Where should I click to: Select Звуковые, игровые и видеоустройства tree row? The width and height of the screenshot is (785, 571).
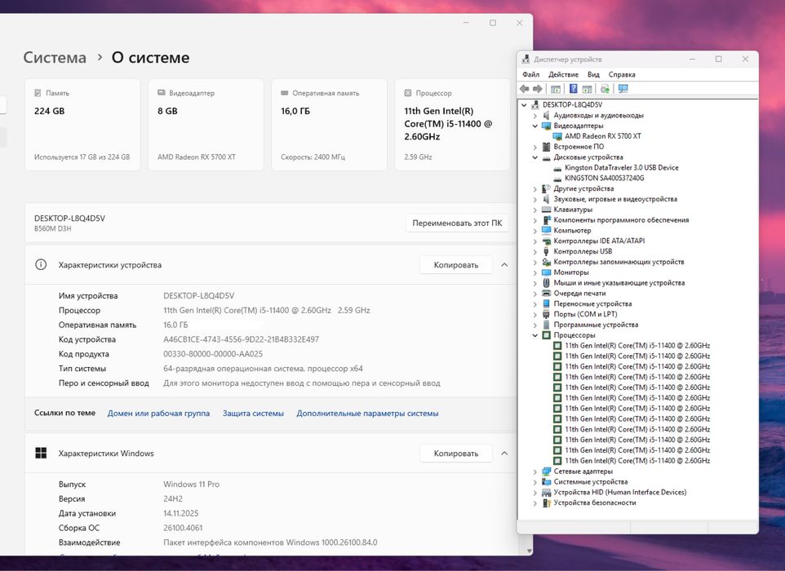(614, 199)
